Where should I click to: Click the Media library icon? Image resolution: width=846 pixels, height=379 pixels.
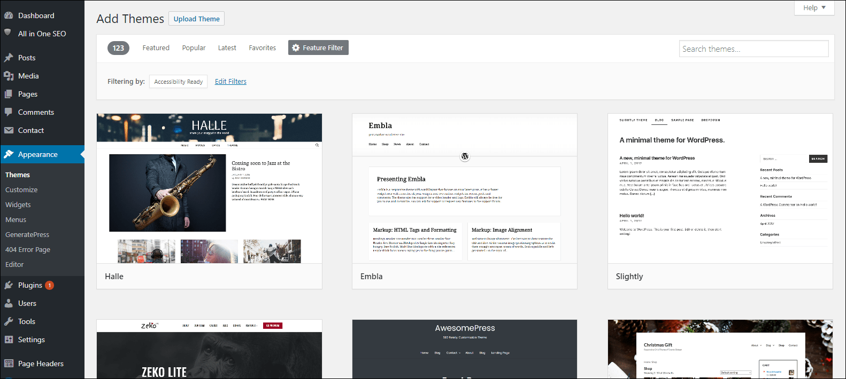(x=9, y=76)
